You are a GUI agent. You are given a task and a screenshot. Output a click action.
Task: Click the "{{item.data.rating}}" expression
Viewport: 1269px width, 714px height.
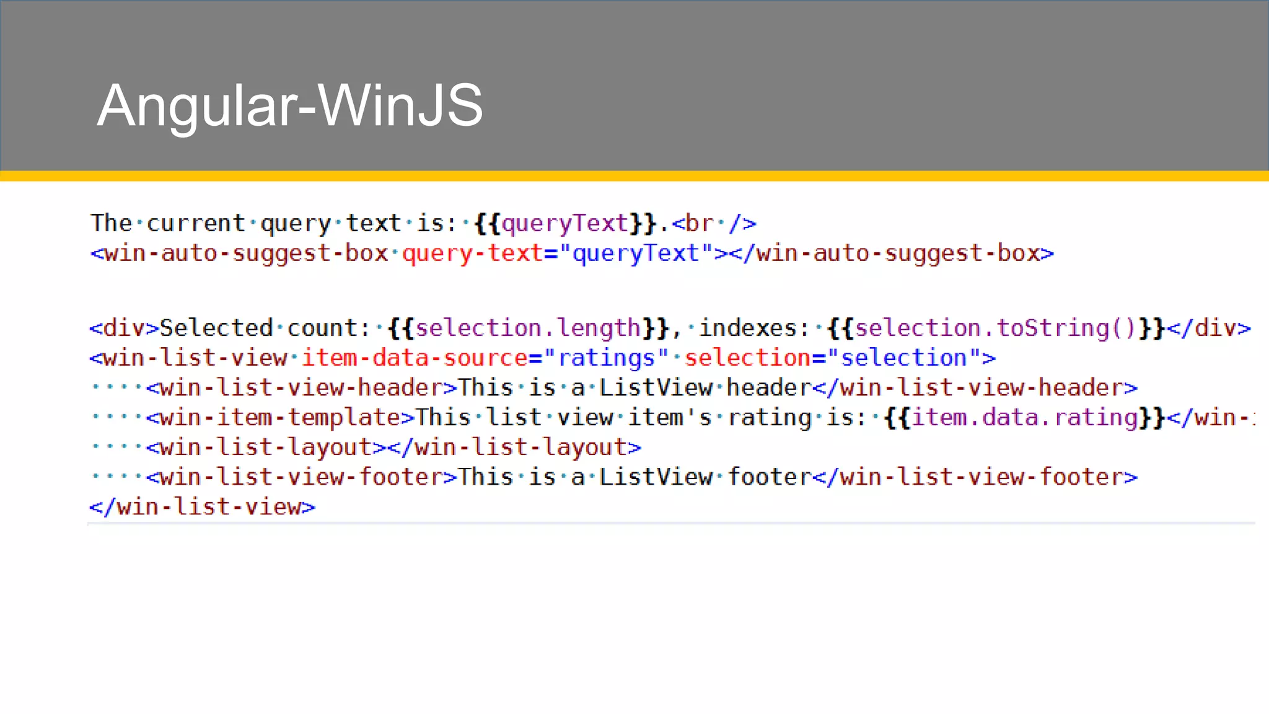(x=1025, y=417)
